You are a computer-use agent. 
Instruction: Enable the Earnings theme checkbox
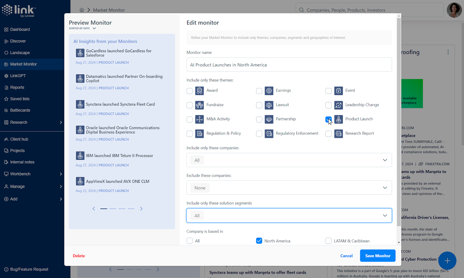pyautogui.click(x=259, y=91)
